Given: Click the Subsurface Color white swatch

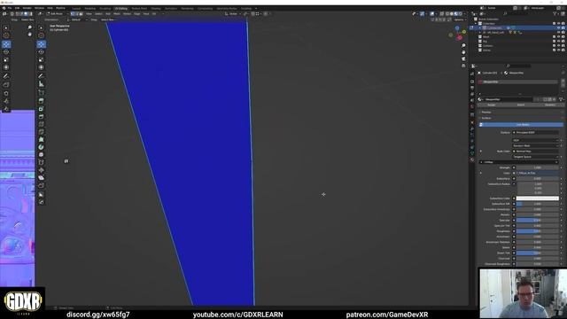Looking at the screenshot, I should [x=538, y=198].
